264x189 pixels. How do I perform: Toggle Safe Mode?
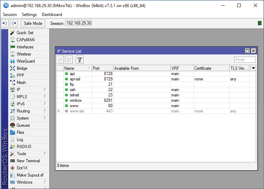pos(33,23)
